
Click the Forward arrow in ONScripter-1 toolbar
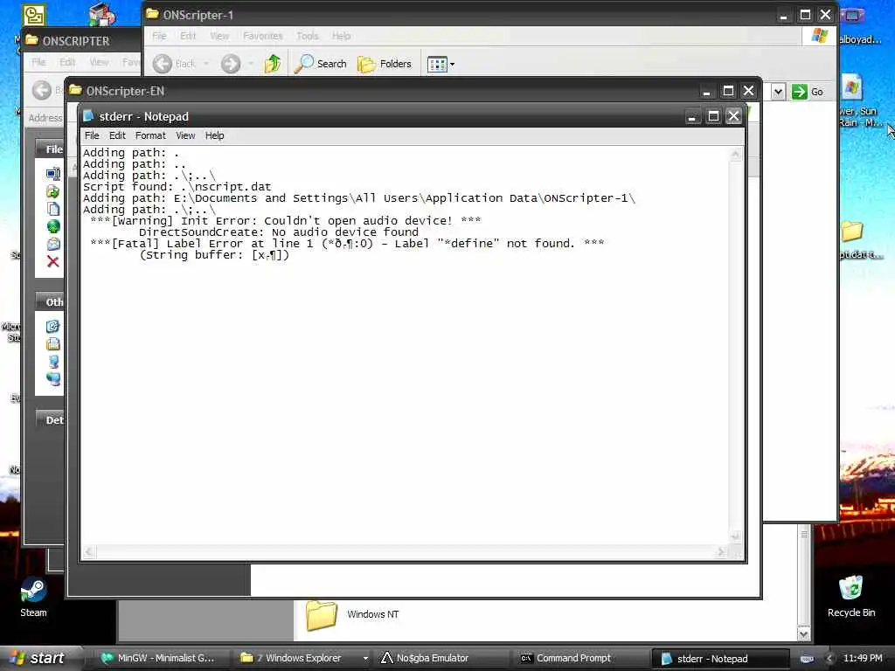coord(231,63)
